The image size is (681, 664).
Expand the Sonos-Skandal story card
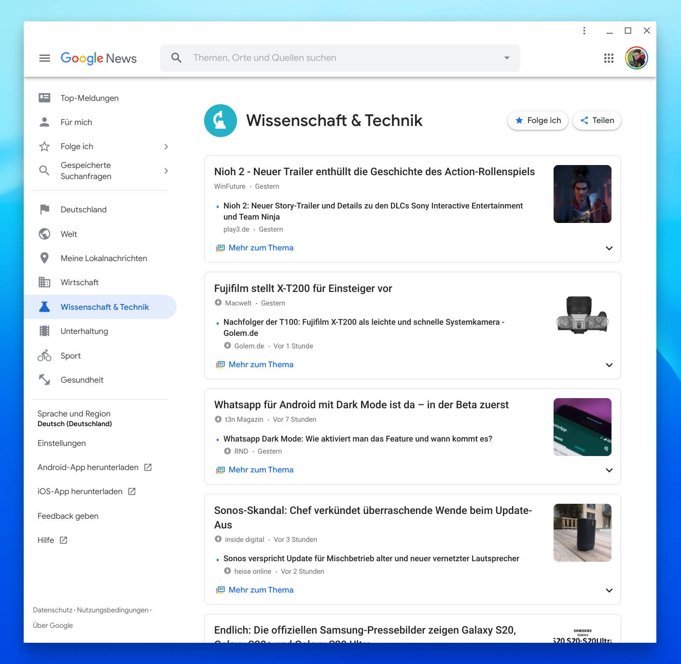[x=609, y=590]
